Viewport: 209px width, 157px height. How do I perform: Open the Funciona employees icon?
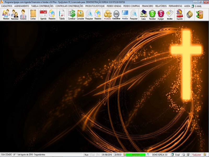pos(15,15)
